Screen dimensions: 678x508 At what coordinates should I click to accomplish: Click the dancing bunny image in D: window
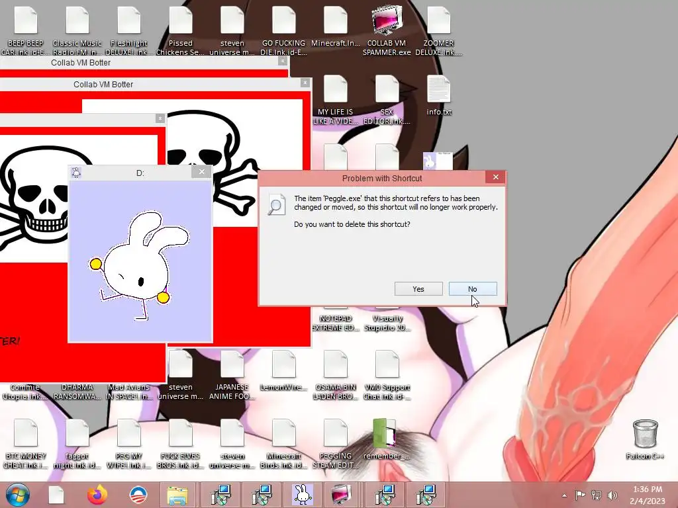pos(138,265)
